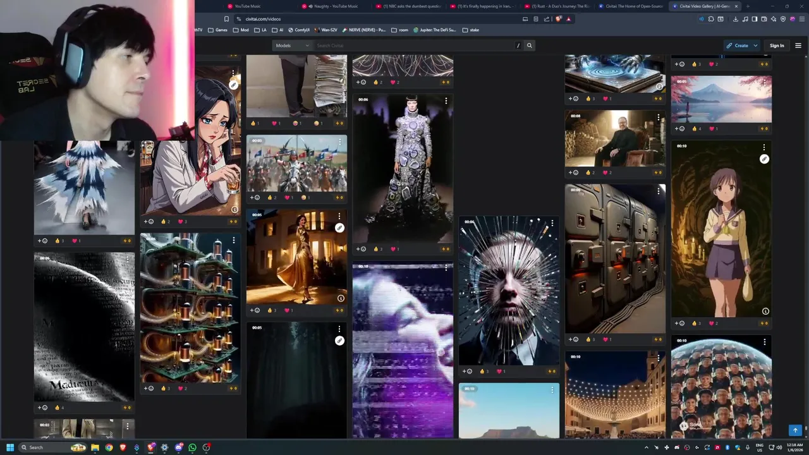Click the Create button
The image size is (809, 455).
click(738, 45)
